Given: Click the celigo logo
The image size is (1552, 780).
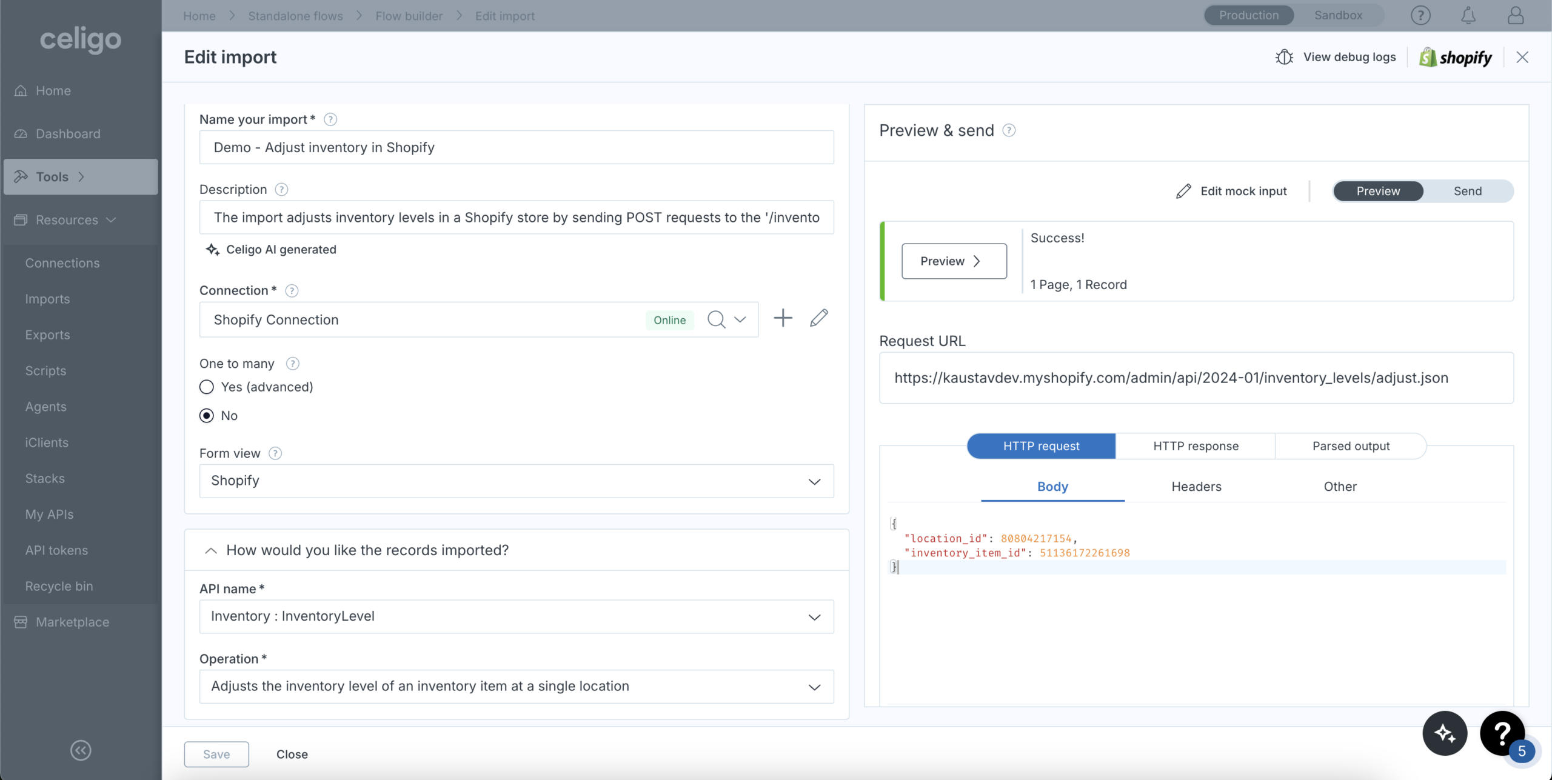Looking at the screenshot, I should (81, 40).
